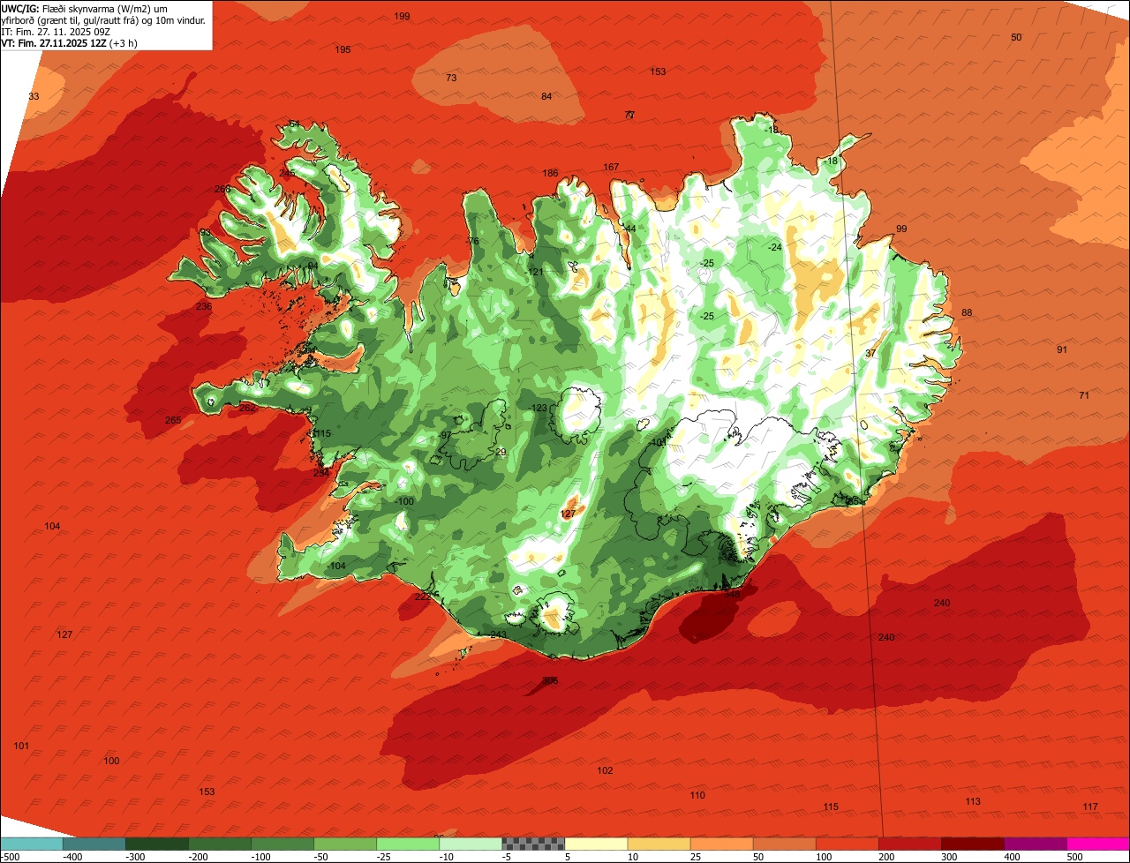The image size is (1130, 863).
Task: Click the legend label '-500'
Action: click(x=11, y=857)
